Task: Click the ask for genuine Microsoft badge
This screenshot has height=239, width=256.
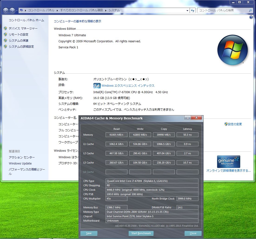Action: pos(228,161)
